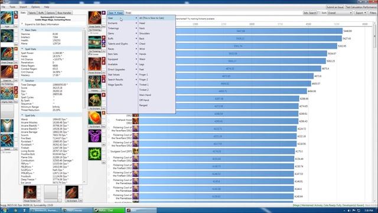This screenshot has height=213, width=378.
Task: Switch to the Buffs tab
Action: 41,13
